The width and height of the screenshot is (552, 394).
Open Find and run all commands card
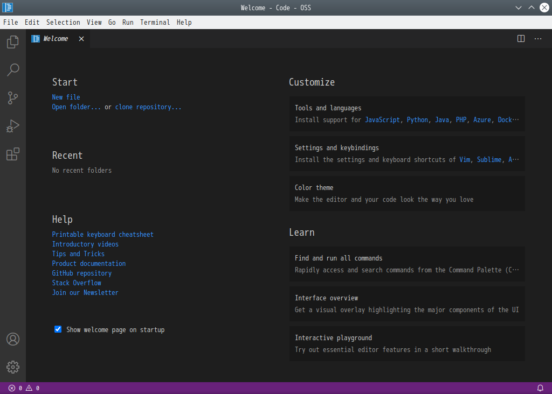pyautogui.click(x=407, y=264)
